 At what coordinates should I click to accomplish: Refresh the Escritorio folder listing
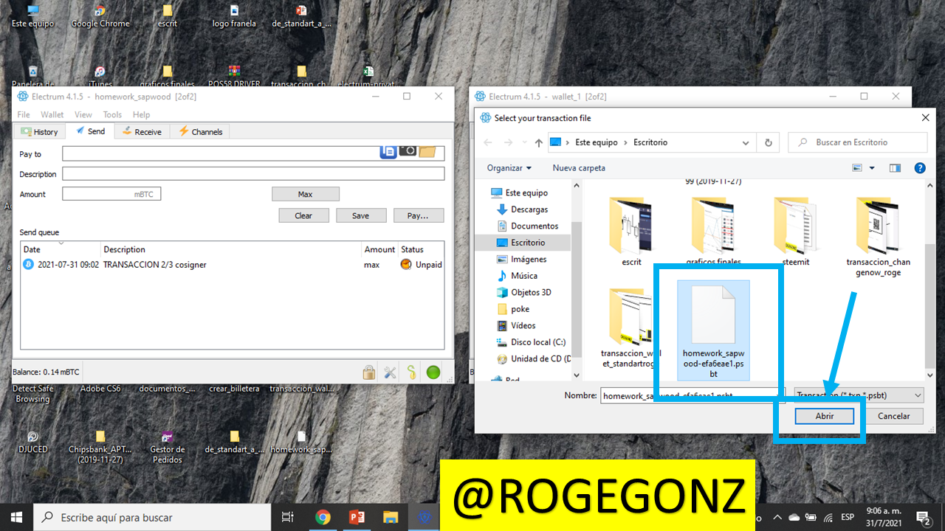769,142
